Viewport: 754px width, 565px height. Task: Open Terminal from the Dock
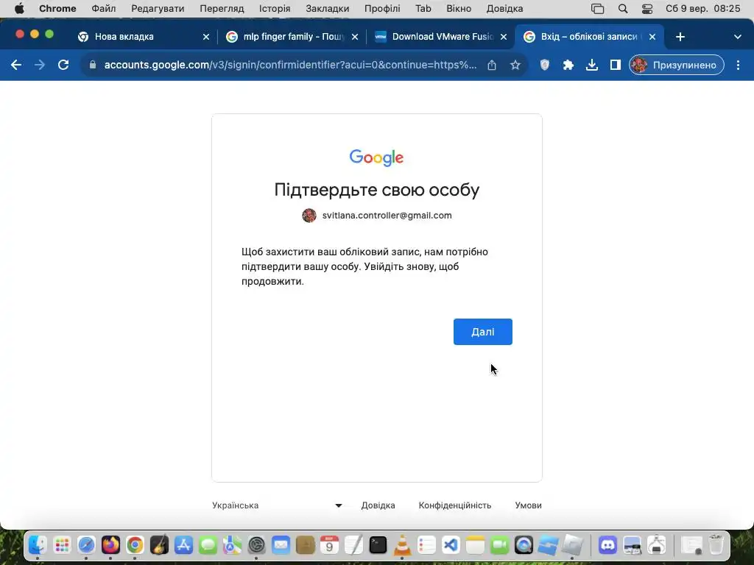(378, 545)
